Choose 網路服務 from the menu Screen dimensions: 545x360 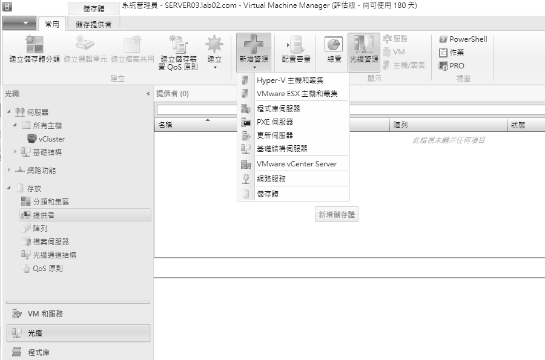click(x=293, y=178)
